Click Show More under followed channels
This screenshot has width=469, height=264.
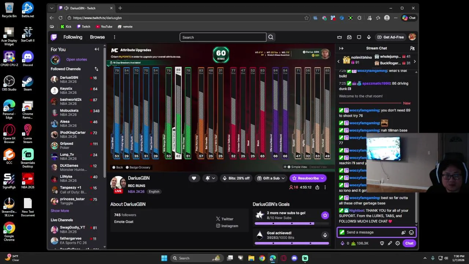pyautogui.click(x=60, y=211)
